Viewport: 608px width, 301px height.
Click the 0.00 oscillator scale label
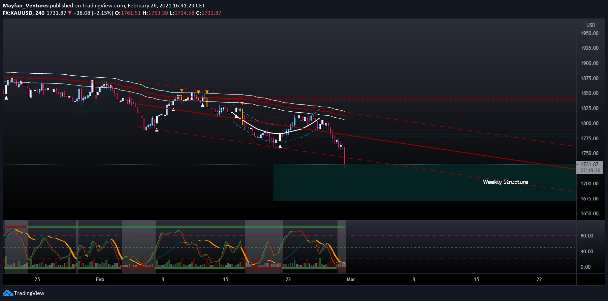(585, 267)
